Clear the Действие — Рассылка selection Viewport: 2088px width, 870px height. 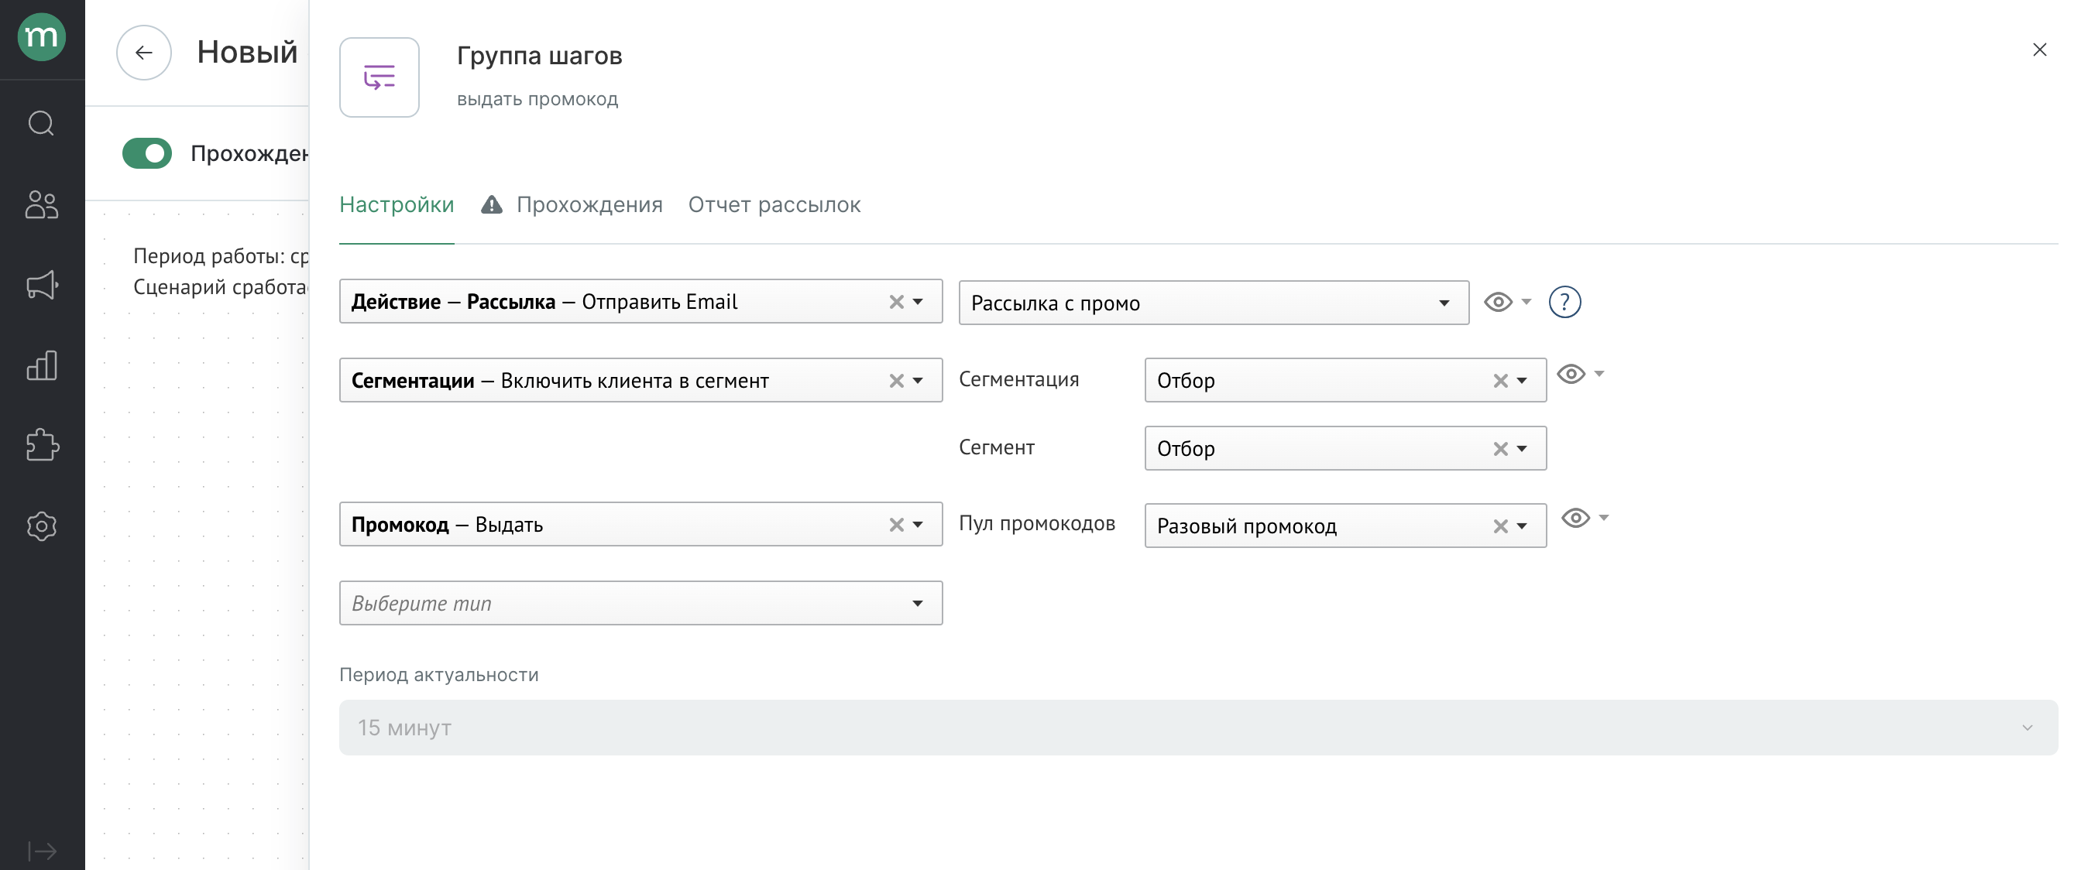895,302
